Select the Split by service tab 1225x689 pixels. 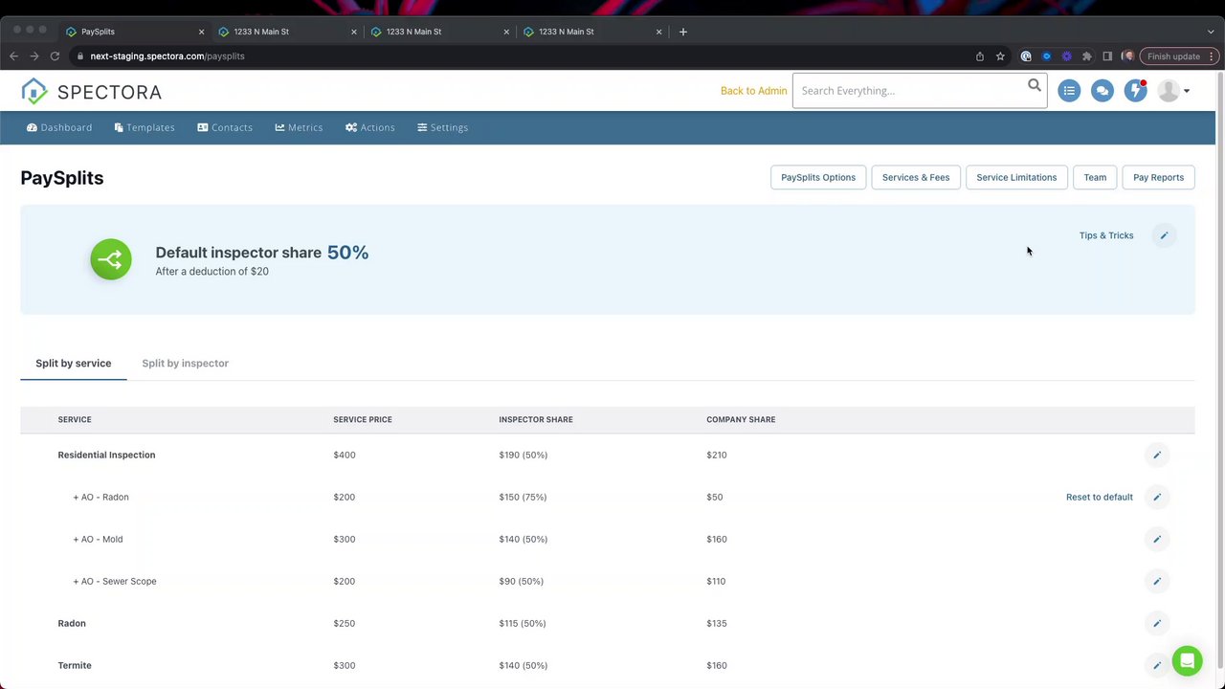74,364
